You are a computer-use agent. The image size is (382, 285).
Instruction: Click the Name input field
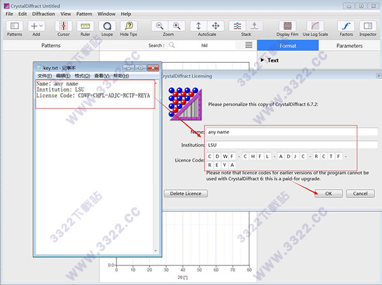point(292,132)
